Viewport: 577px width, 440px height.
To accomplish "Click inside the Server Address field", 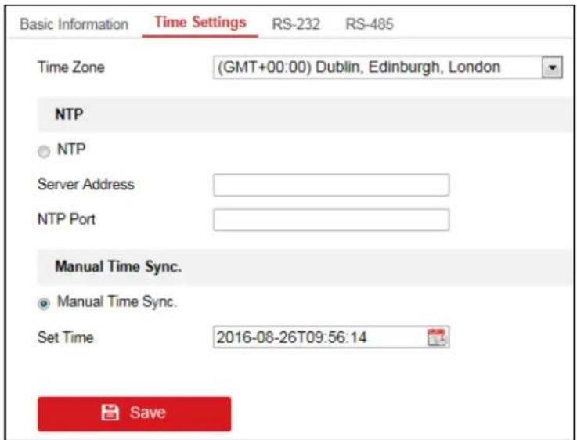I will (331, 185).
